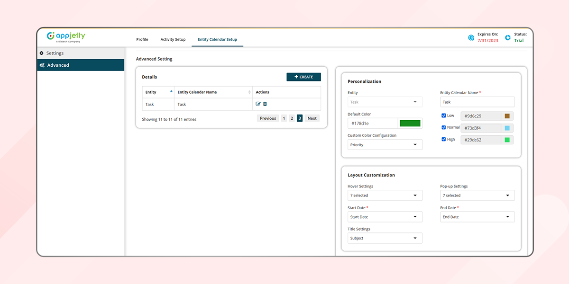
Task: Sort by Entity Calendar Name column arrows
Action: pyautogui.click(x=249, y=92)
